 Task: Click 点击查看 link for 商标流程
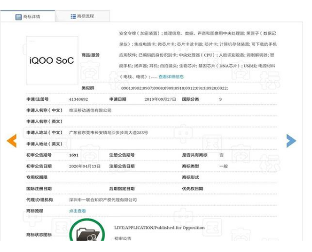tap(77, 211)
